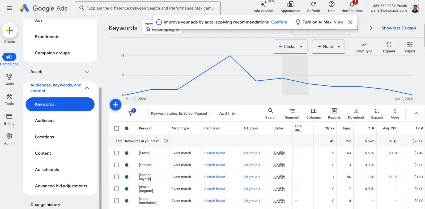Go to next date range arrow
425x209 pixels.
tap(371, 28)
